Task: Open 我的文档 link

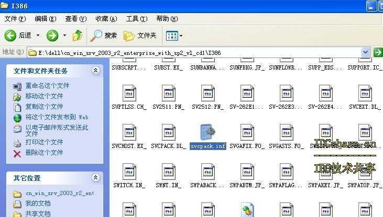Action: coord(38,203)
